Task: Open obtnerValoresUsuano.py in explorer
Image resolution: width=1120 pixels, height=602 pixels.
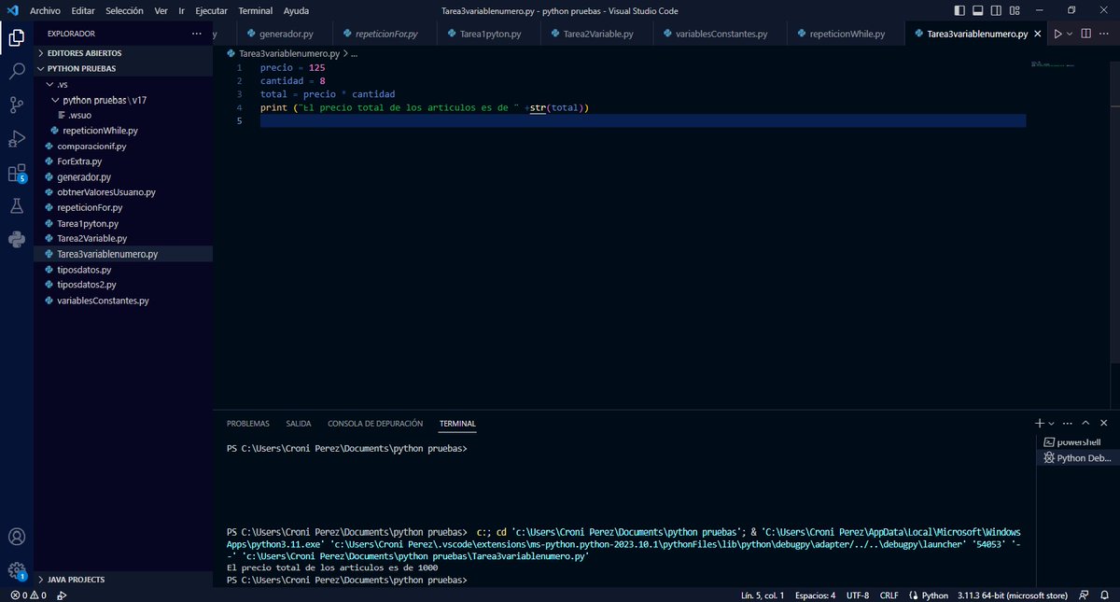Action: click(123, 192)
